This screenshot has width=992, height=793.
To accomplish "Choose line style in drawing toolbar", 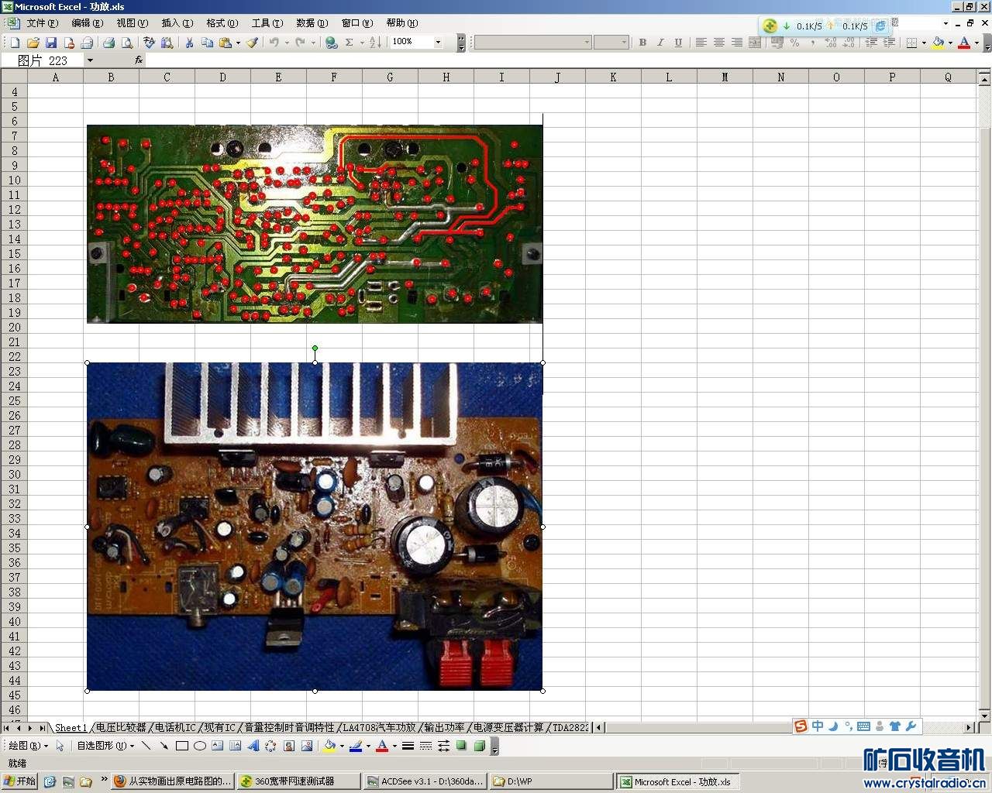I will (x=408, y=746).
